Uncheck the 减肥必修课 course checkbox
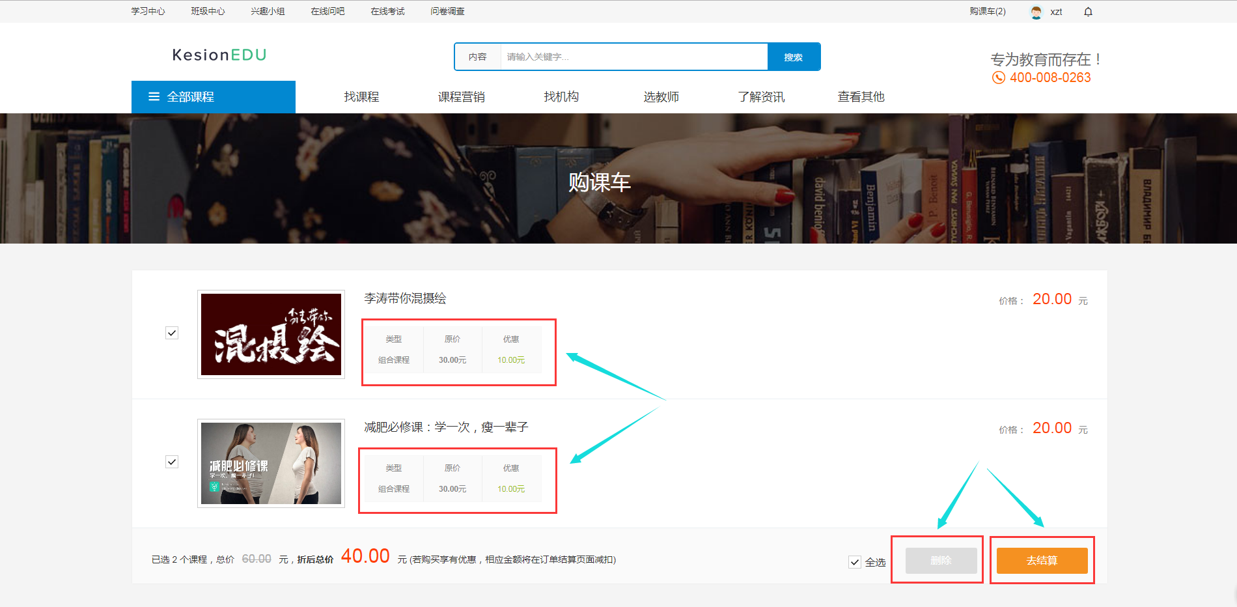The image size is (1237, 607). (x=172, y=462)
